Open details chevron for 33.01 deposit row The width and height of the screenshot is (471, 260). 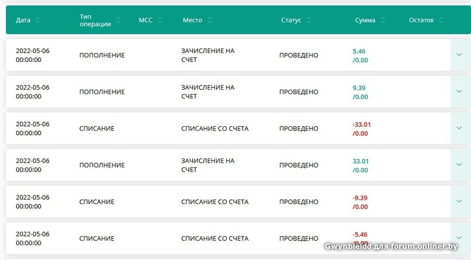pos(459,165)
